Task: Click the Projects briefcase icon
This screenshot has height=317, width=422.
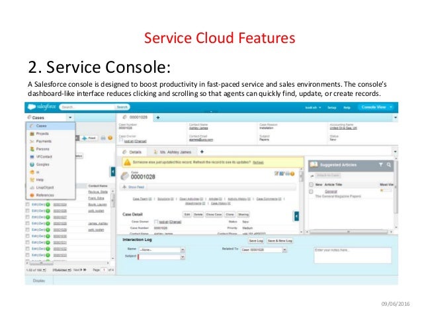Action: tap(32, 134)
